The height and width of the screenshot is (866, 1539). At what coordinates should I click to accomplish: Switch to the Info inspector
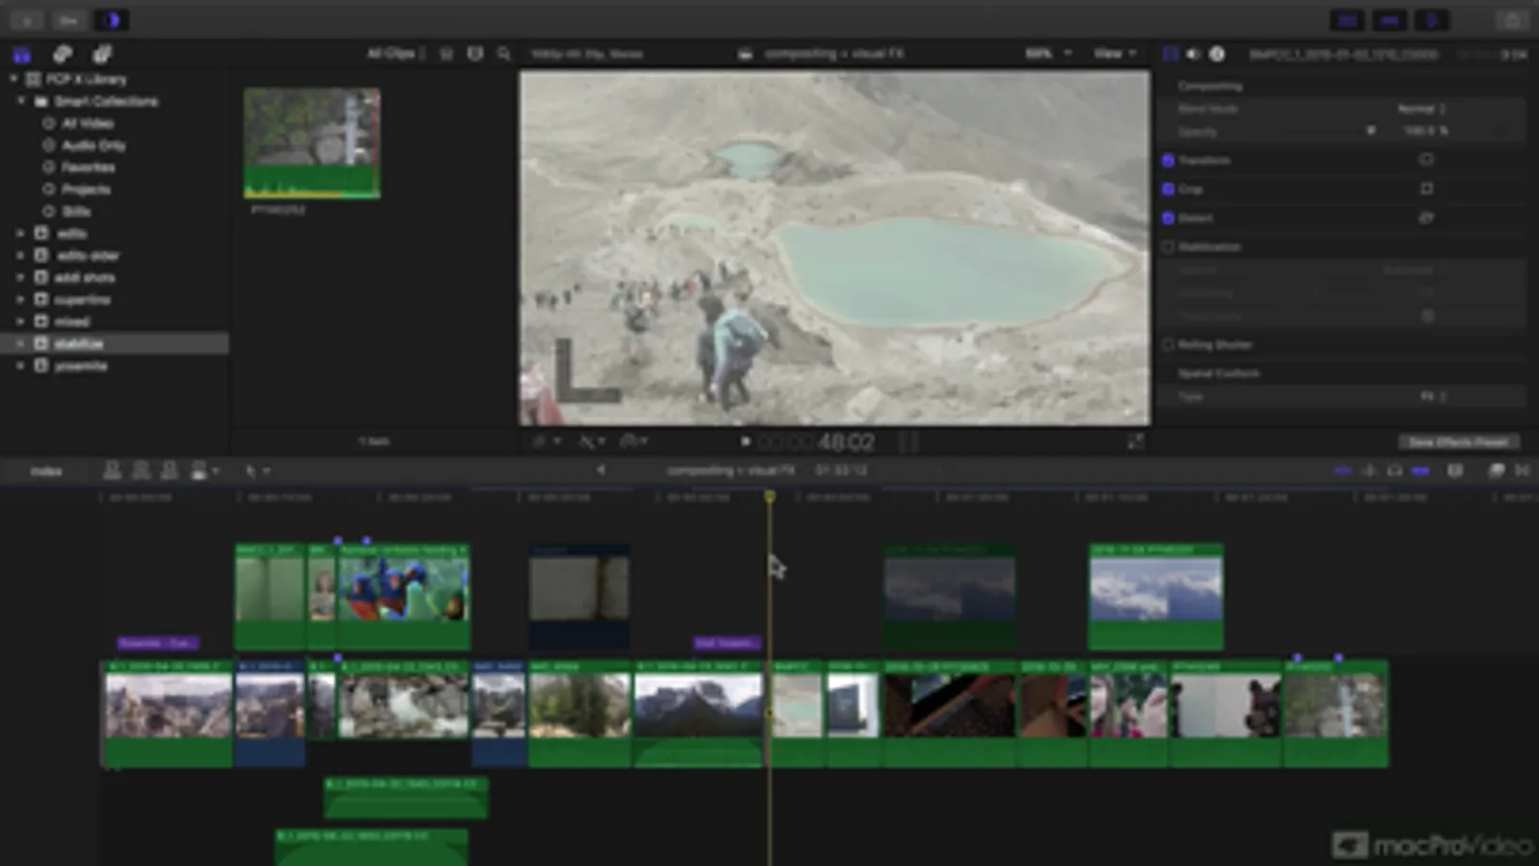tap(1217, 54)
